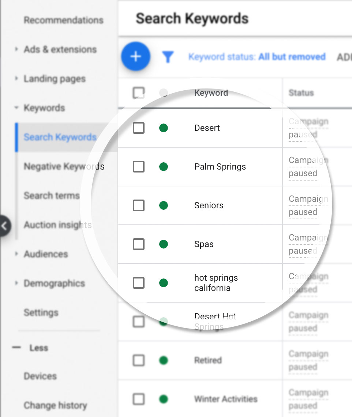Click Campaign paused status for Retired
Viewport: 352px width, 417px height.
click(x=308, y=360)
